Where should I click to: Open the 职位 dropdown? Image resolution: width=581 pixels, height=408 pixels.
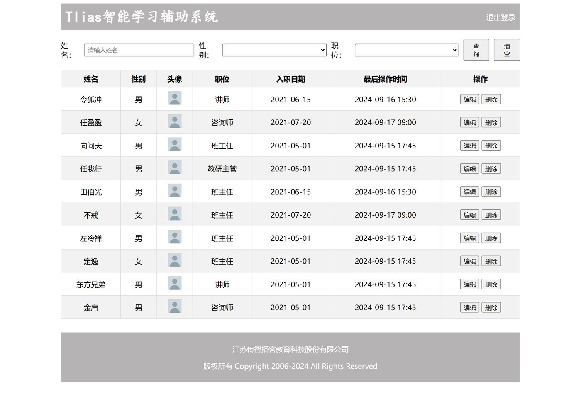407,50
